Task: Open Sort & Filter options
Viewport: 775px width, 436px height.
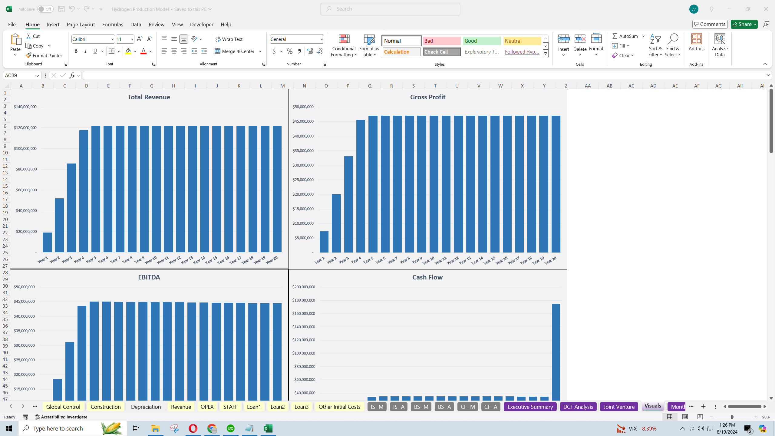Action: point(655,45)
